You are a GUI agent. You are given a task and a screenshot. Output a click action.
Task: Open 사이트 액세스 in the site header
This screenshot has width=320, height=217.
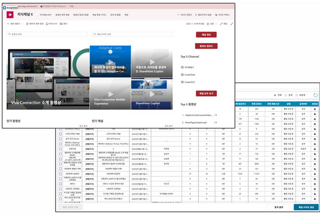coord(222,15)
